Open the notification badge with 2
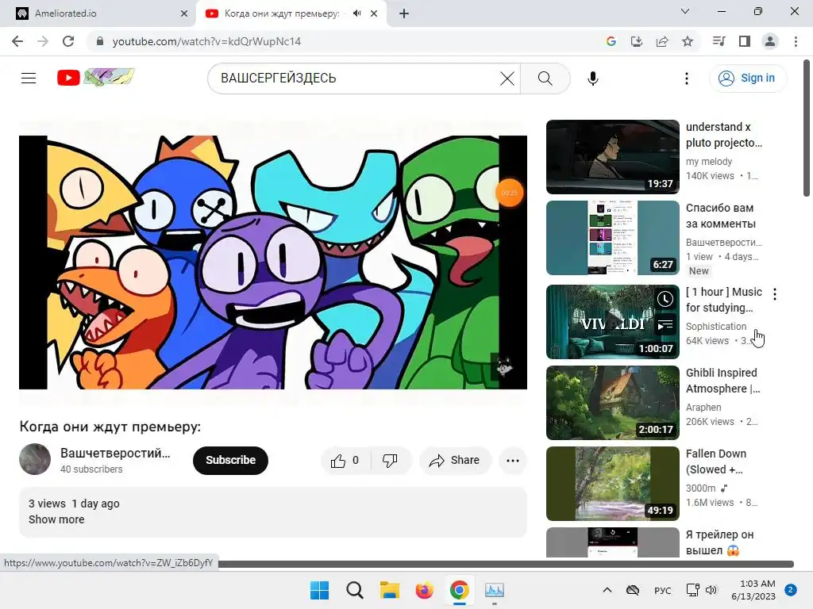This screenshot has width=813, height=609. click(791, 590)
